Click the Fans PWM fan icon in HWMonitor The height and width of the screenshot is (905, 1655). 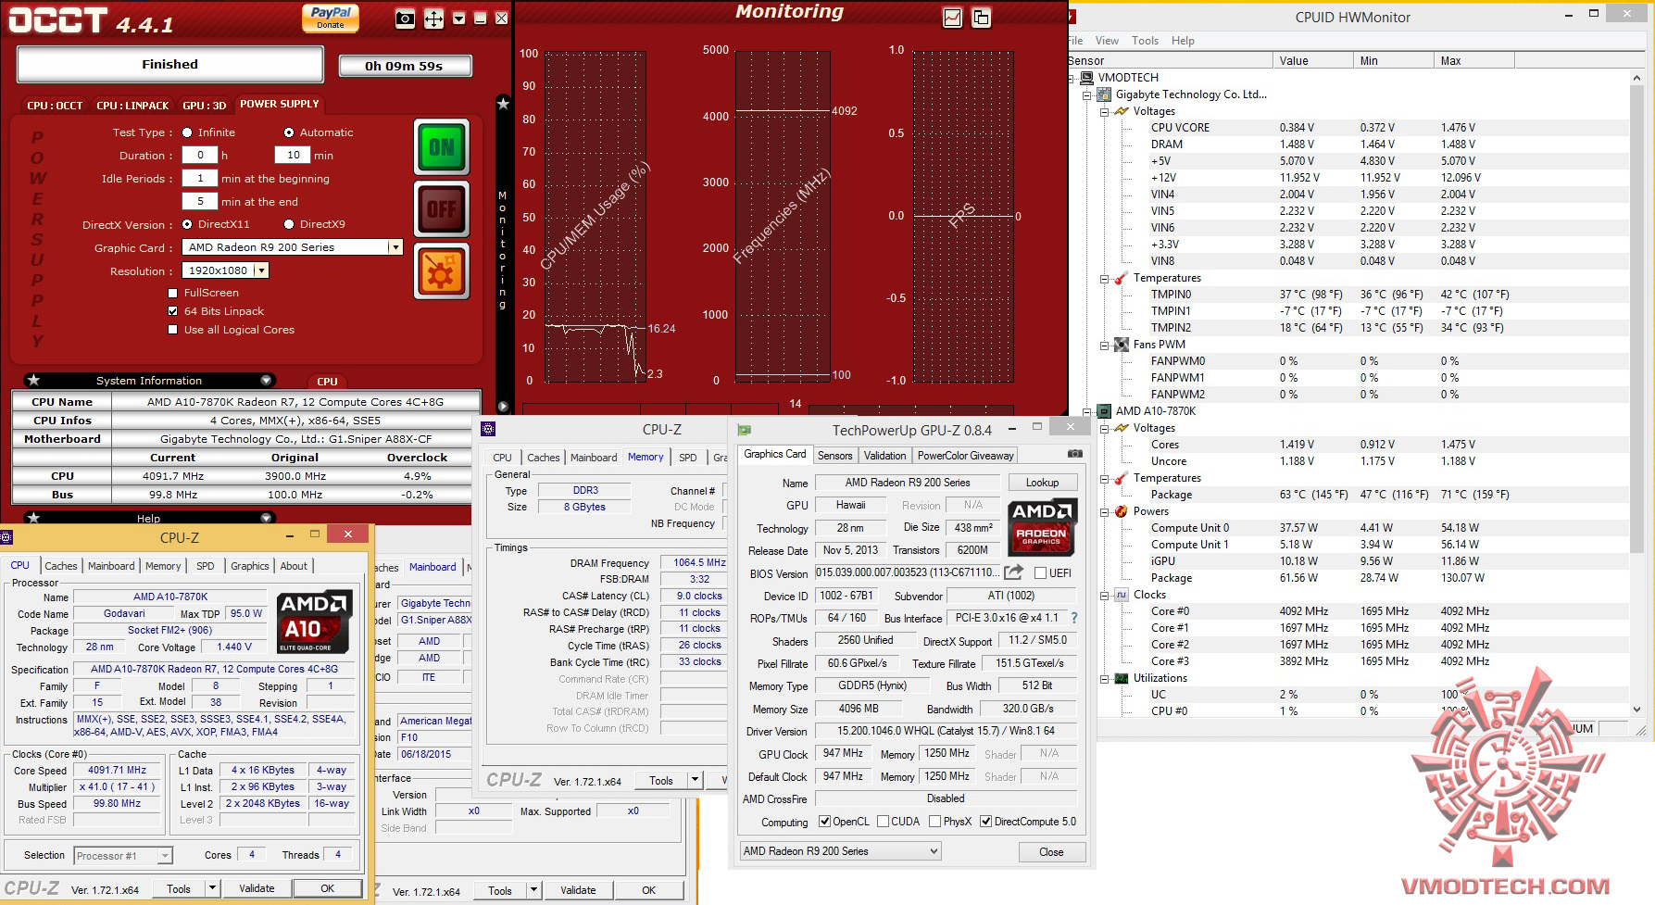(x=1122, y=345)
